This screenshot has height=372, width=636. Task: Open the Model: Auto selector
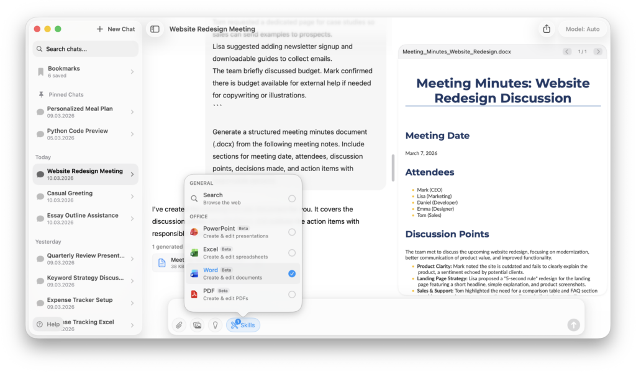(x=582, y=29)
